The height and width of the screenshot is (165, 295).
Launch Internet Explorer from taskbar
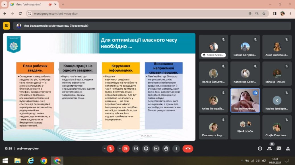[x=31, y=161]
